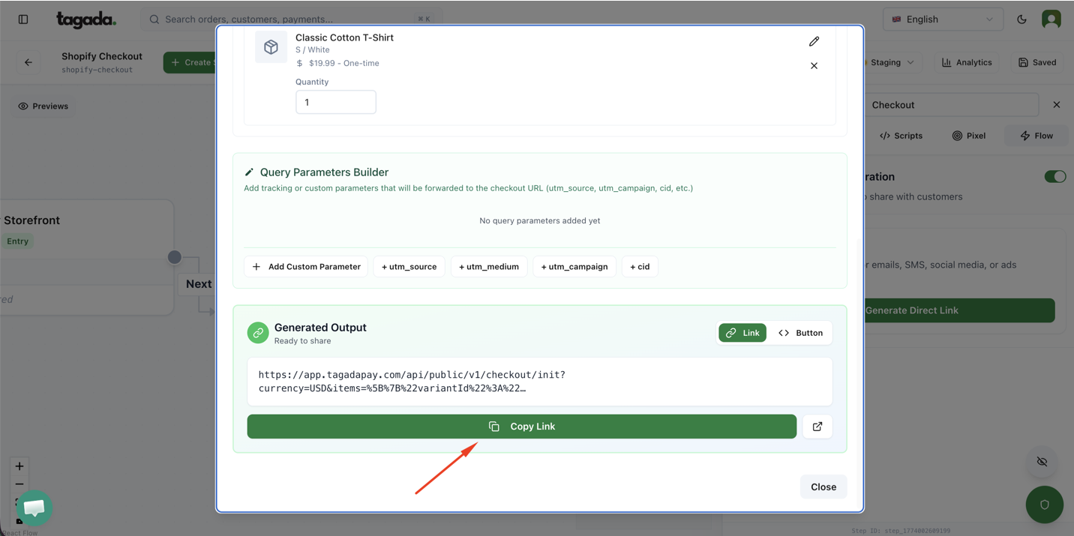Open the English language dropdown
The image size is (1074, 536).
942,19
